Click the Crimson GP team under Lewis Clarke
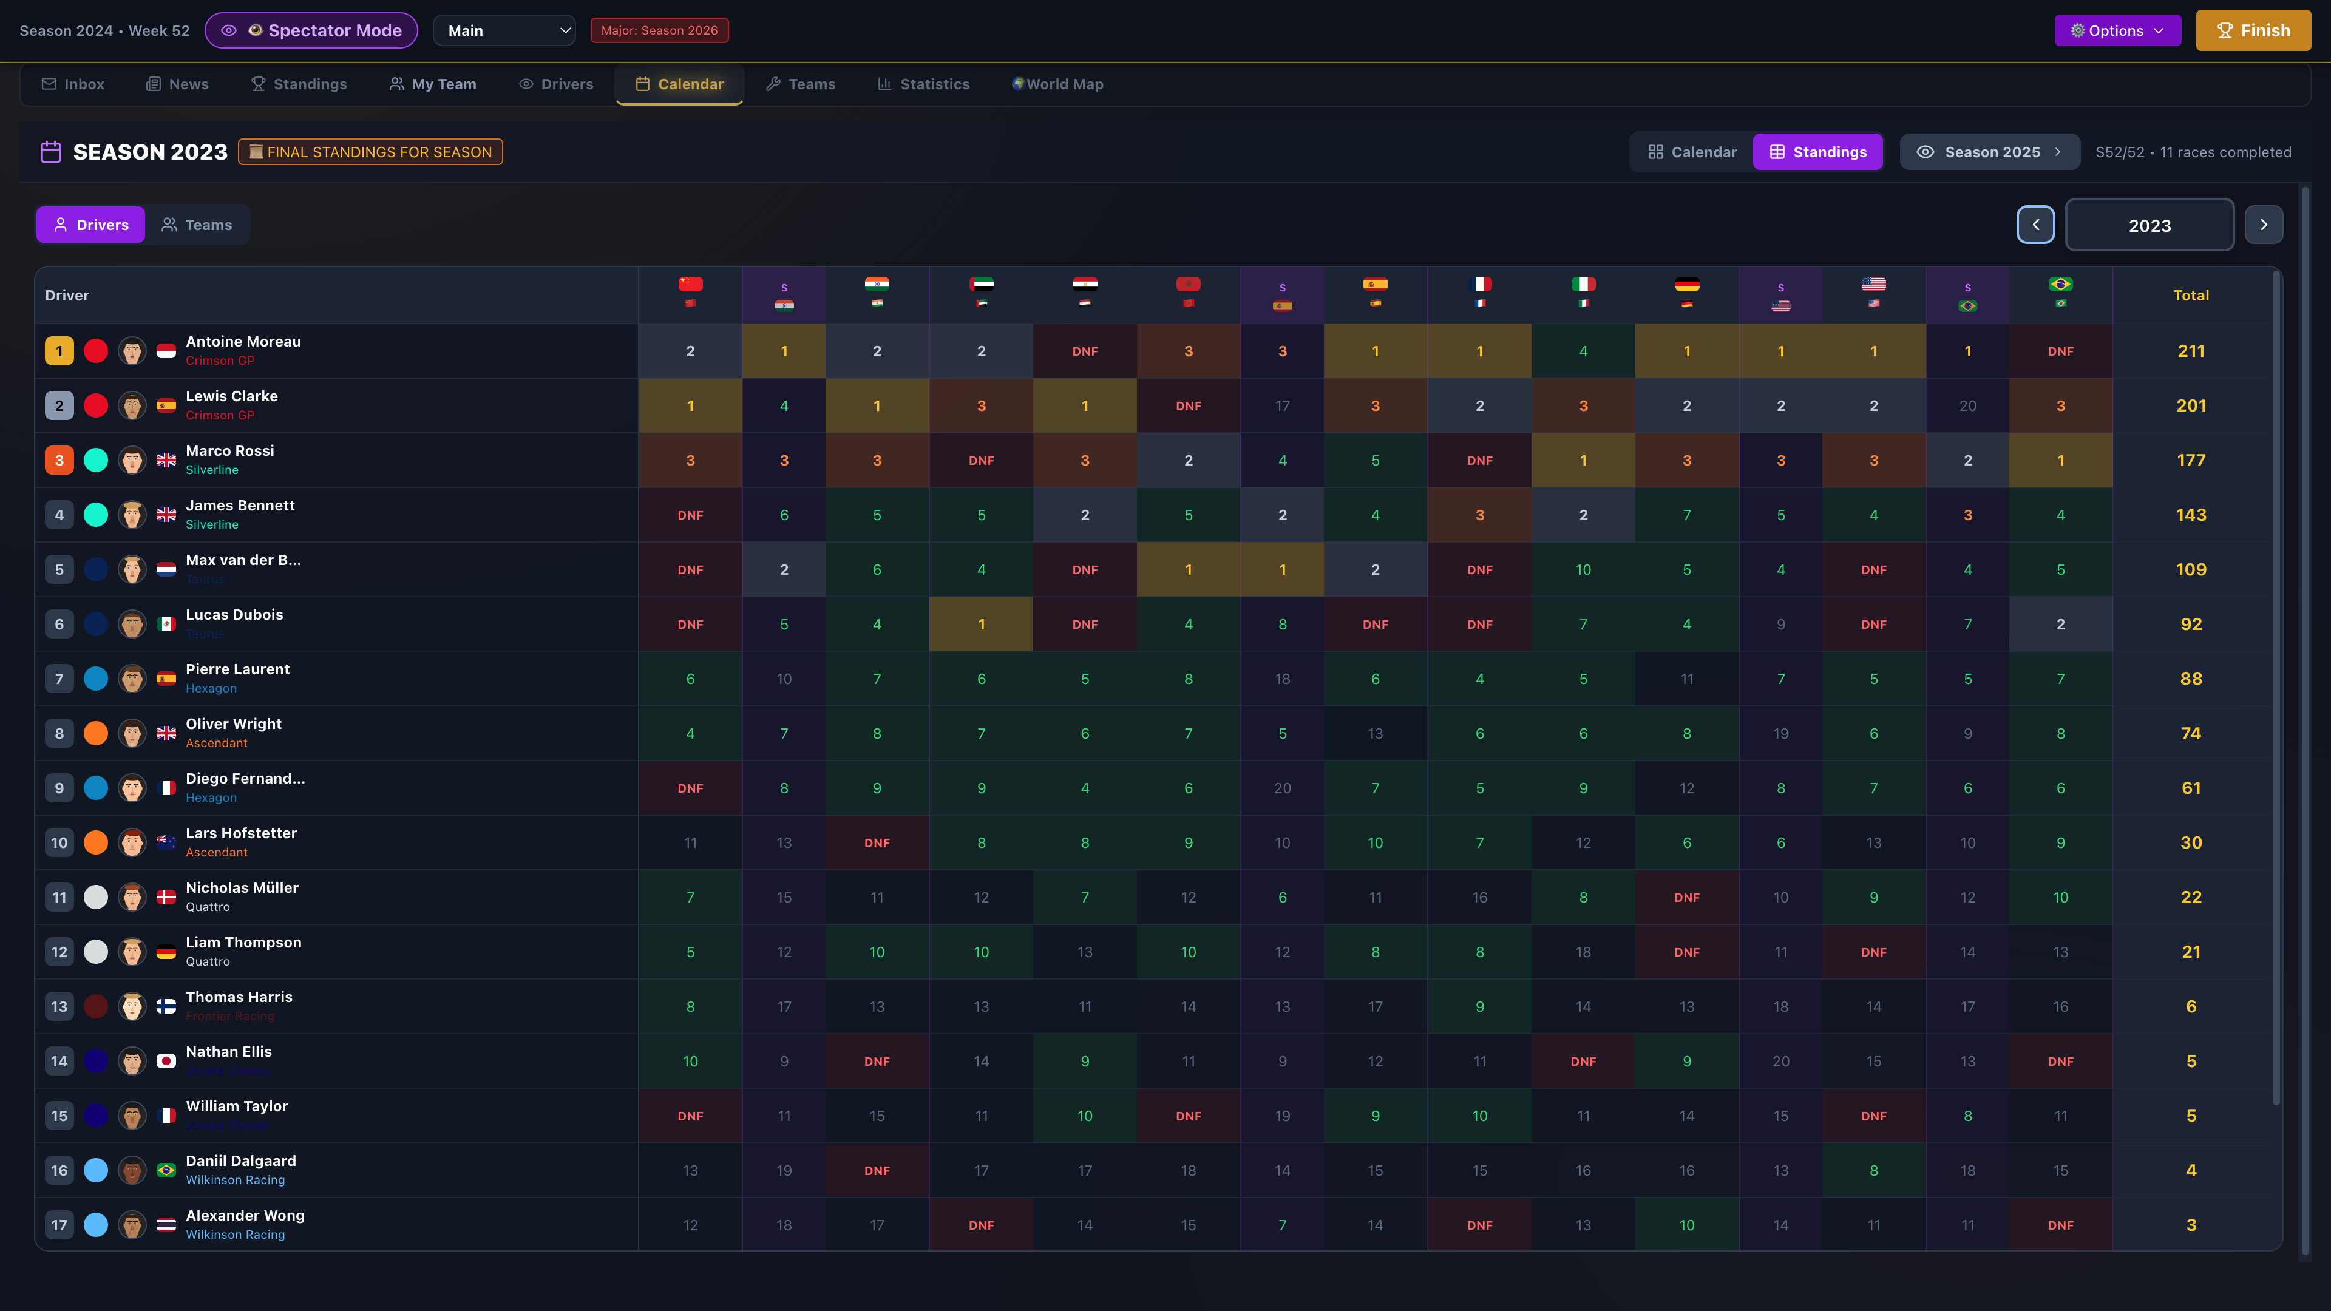Screen dimensions: 2331x1311 click(220, 415)
